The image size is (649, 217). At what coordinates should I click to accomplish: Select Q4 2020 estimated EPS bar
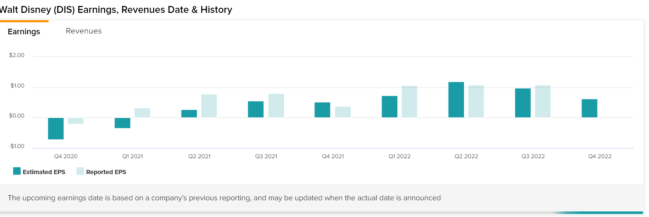click(56, 129)
